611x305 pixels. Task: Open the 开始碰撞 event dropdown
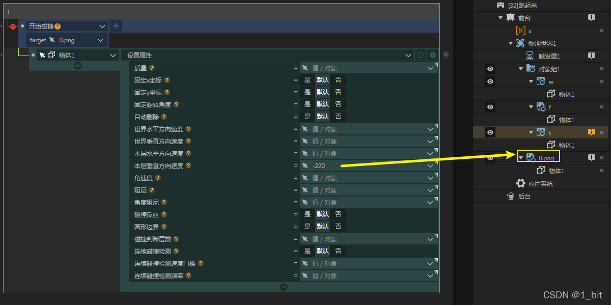[x=102, y=26]
